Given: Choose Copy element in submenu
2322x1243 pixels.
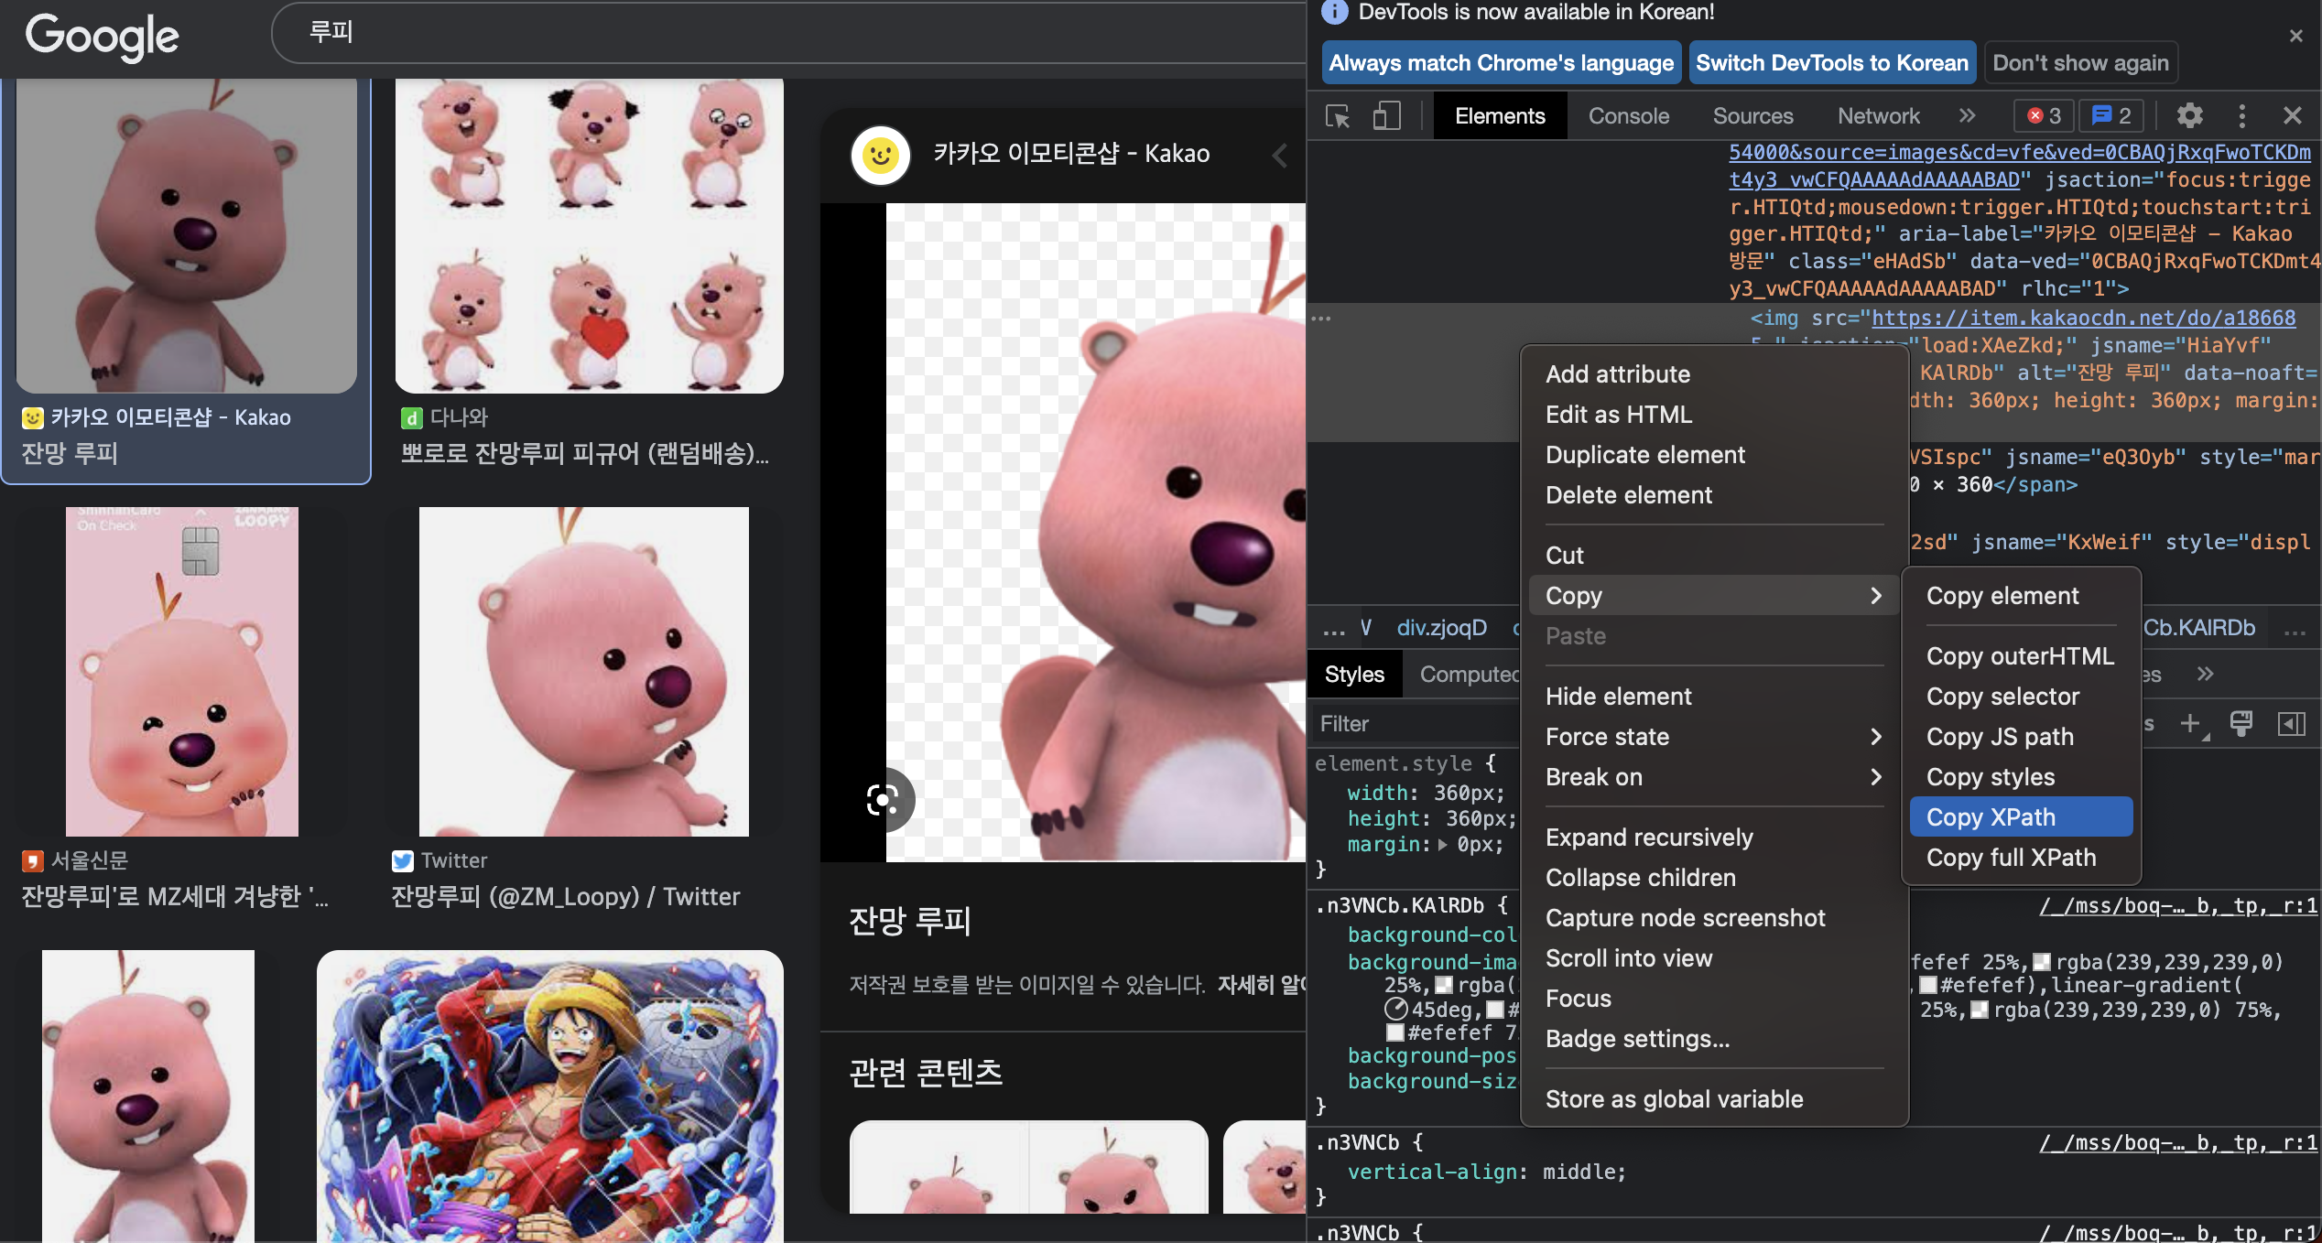Looking at the screenshot, I should pos(2021,596).
